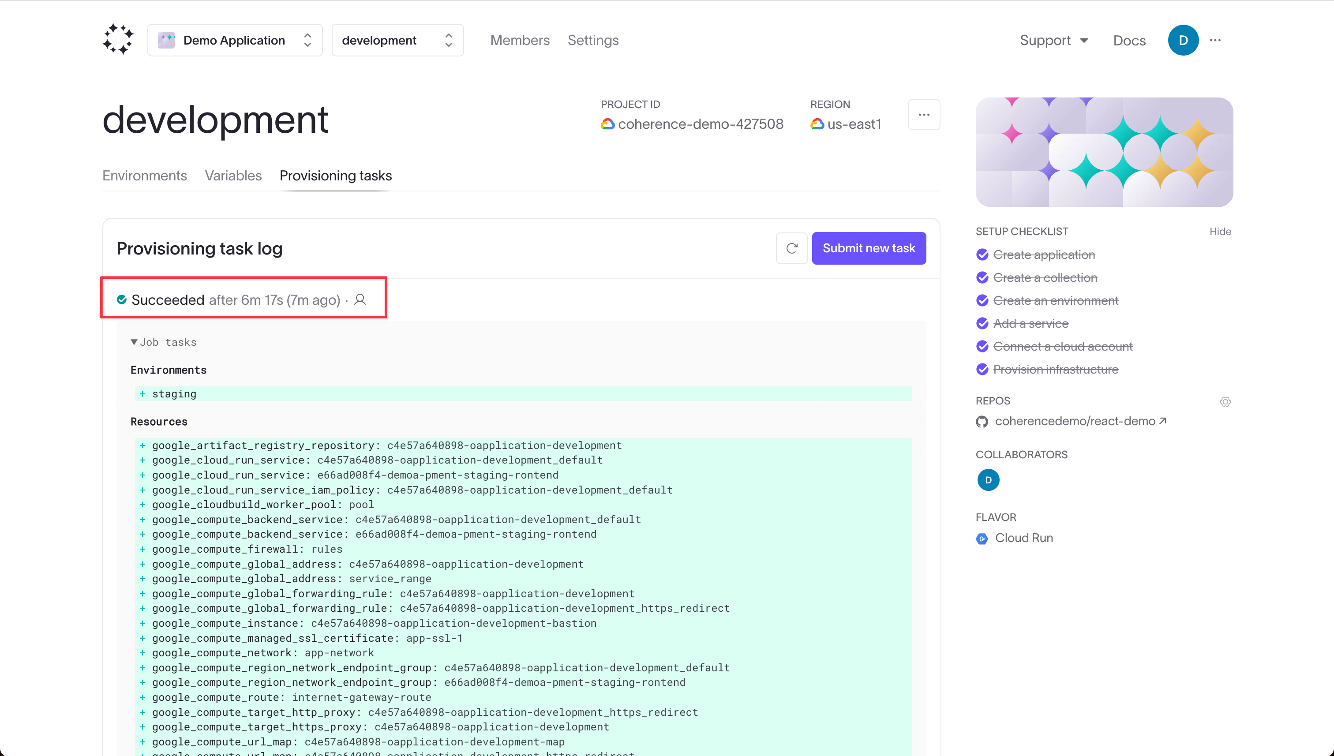Screen dimensions: 1334x756
Task: Click google_compute_network: app-network line
Action: pos(523,653)
